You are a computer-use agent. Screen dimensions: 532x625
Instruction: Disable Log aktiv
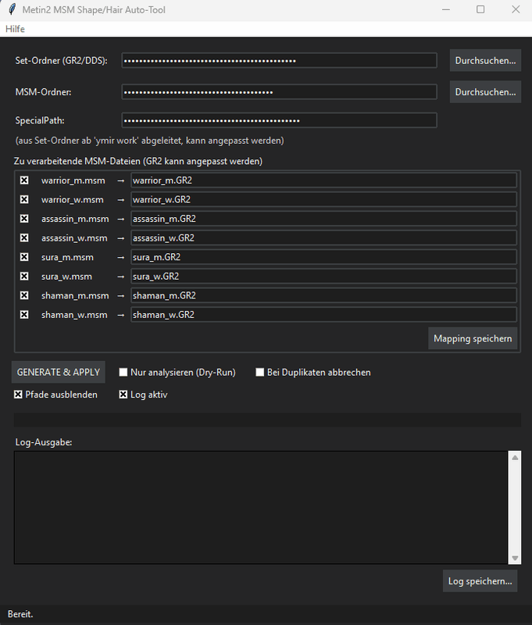tap(123, 395)
